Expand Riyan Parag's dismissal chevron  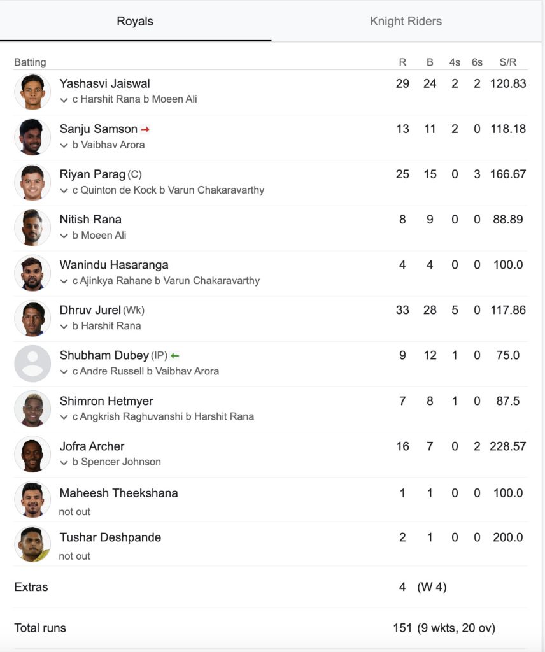tap(64, 190)
